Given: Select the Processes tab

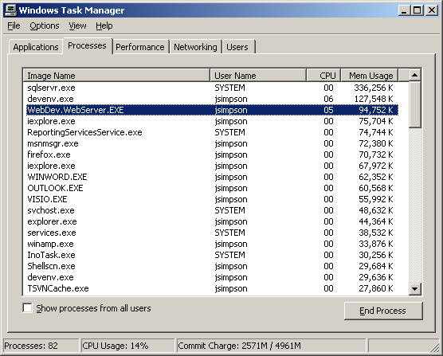Looking at the screenshot, I should [88, 45].
